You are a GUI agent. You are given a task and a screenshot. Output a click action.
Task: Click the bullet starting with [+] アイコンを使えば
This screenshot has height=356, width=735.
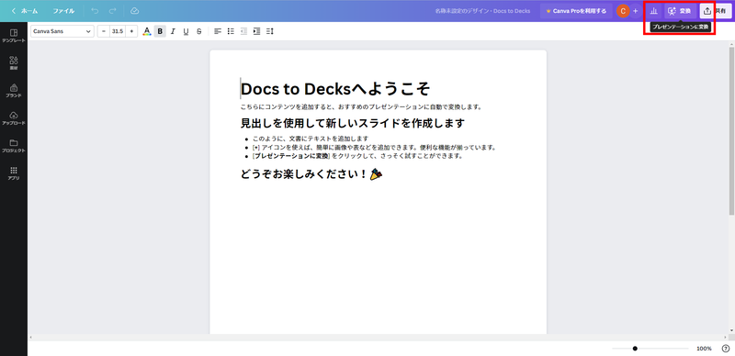pos(374,147)
